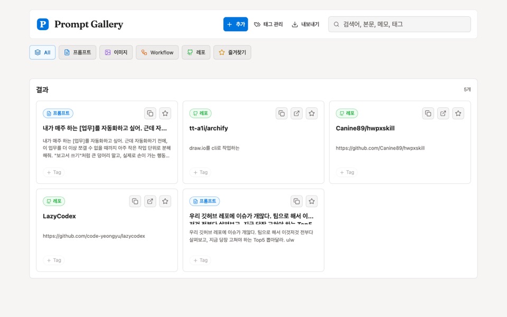Click 레포 badge on LazyCodex card

(54, 201)
